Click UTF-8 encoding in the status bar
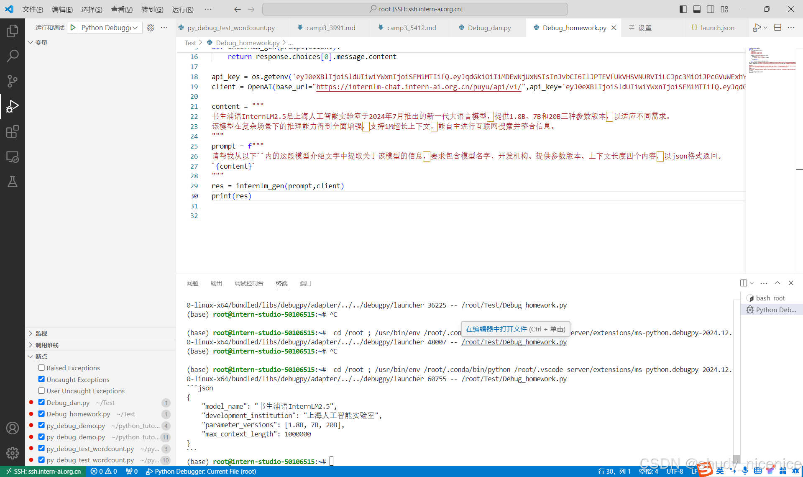The height and width of the screenshot is (477, 803). click(x=675, y=471)
